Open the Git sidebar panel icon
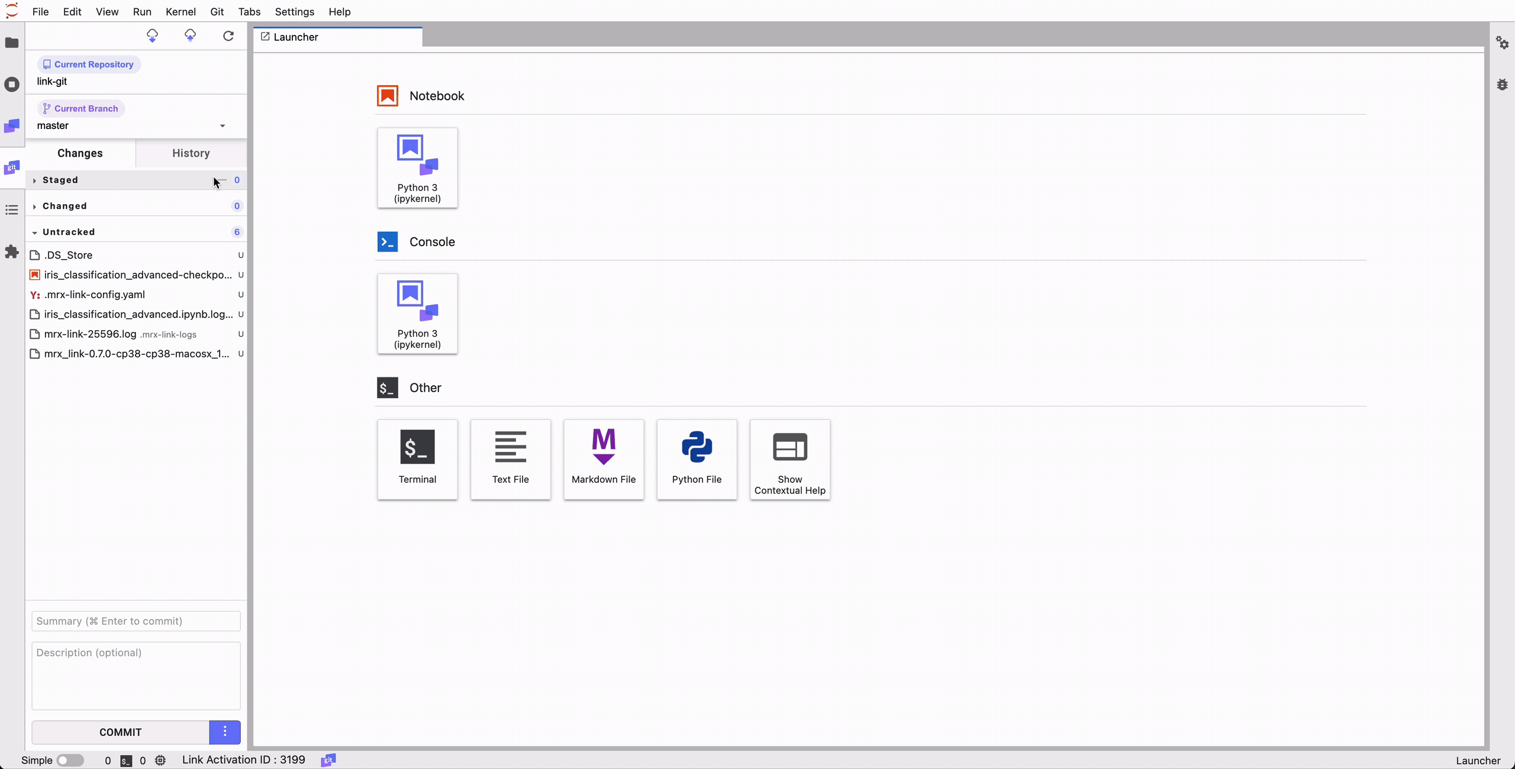 coord(12,168)
